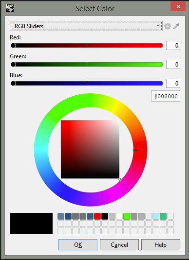Choose the sea green custom color swatch
The image size is (189, 260).
pos(163,216)
